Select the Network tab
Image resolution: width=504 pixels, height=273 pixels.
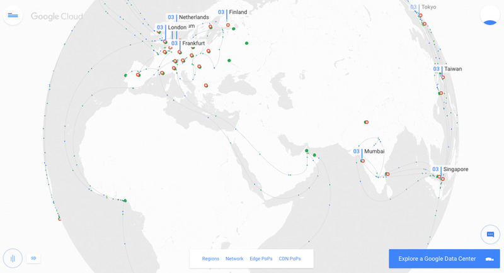pyautogui.click(x=234, y=259)
